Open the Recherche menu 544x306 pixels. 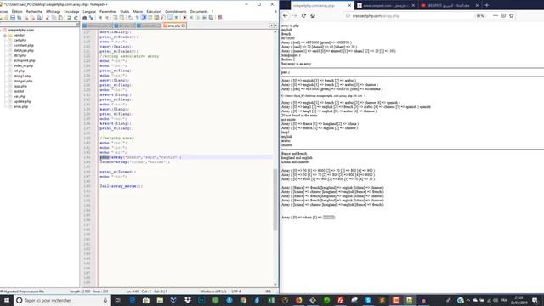[x=34, y=11]
